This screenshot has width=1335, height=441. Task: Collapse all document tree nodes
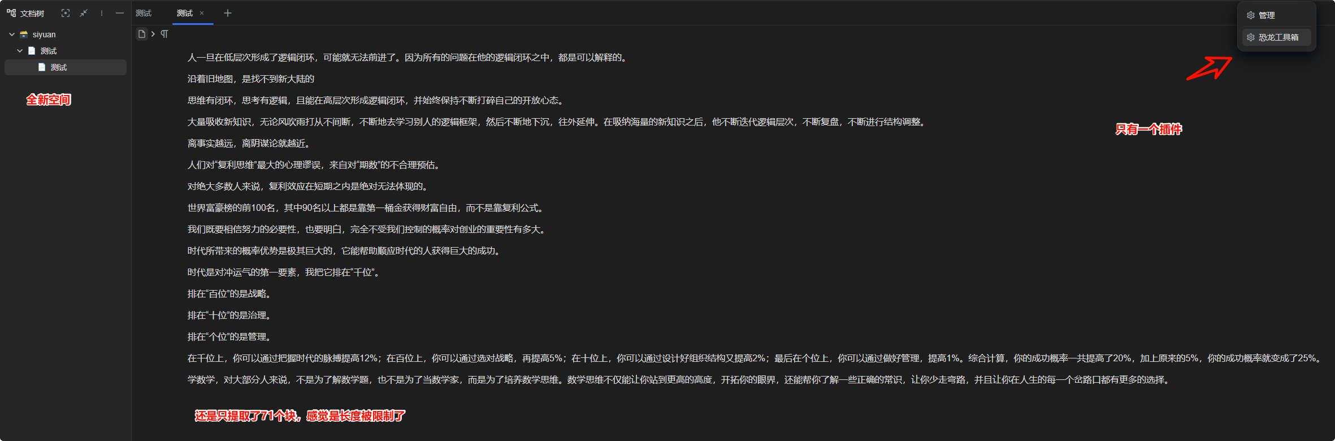(84, 13)
